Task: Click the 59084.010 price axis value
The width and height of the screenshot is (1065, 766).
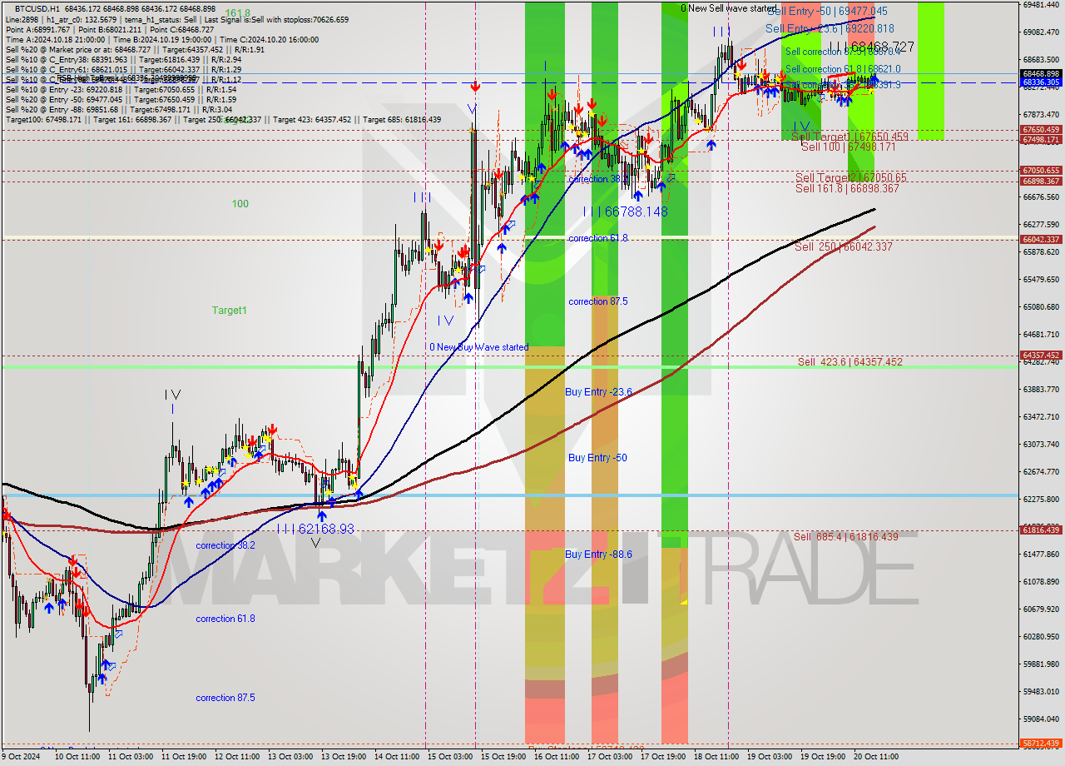Action: tap(1040, 719)
